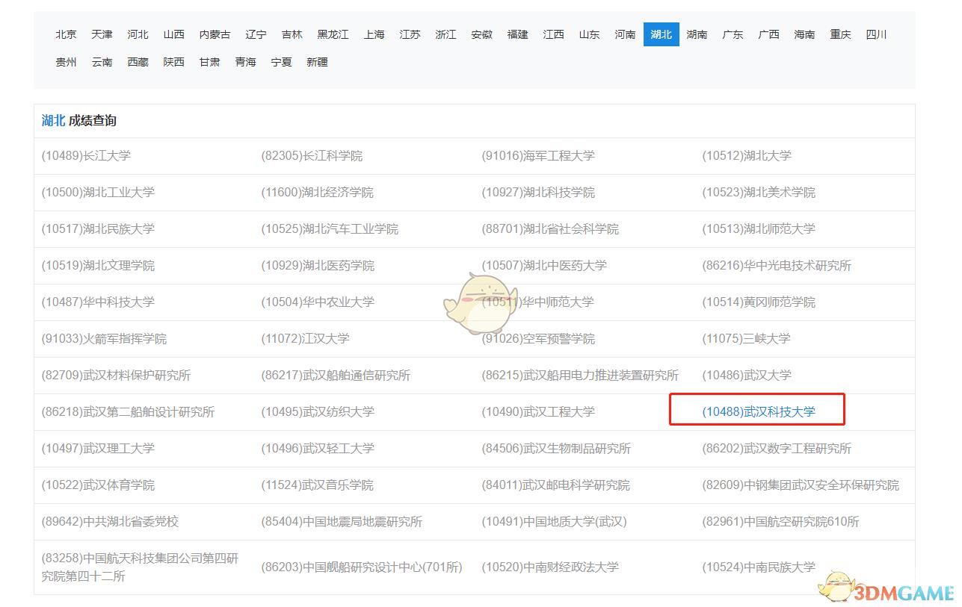
Task: Open the 甘肃 province tab
Action: pyautogui.click(x=210, y=62)
